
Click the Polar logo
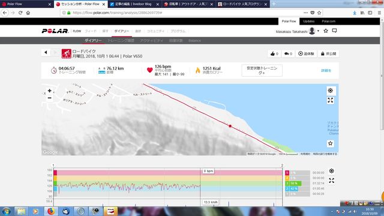click(55, 31)
